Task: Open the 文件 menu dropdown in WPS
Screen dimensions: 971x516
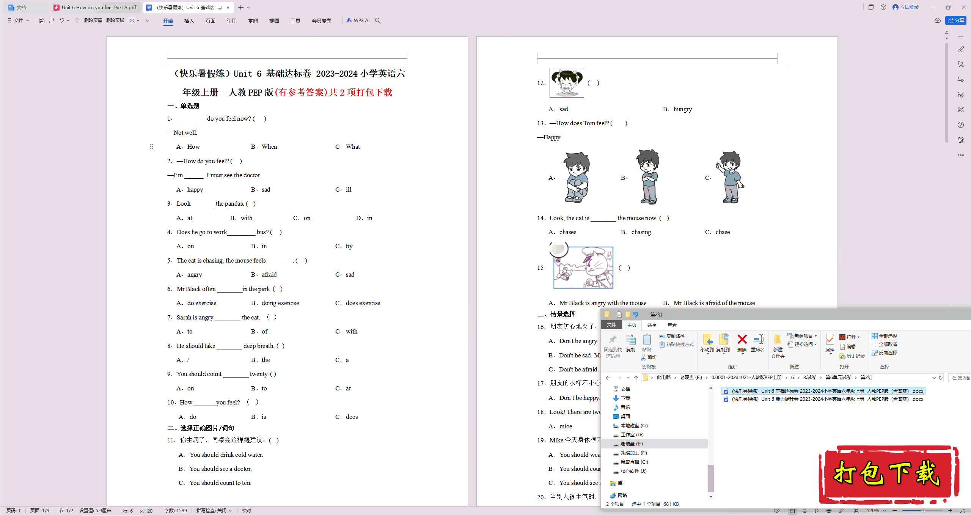Action: pyautogui.click(x=18, y=20)
